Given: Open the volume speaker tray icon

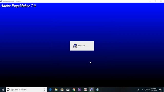Looking at the screenshot, I should pos(149,90).
